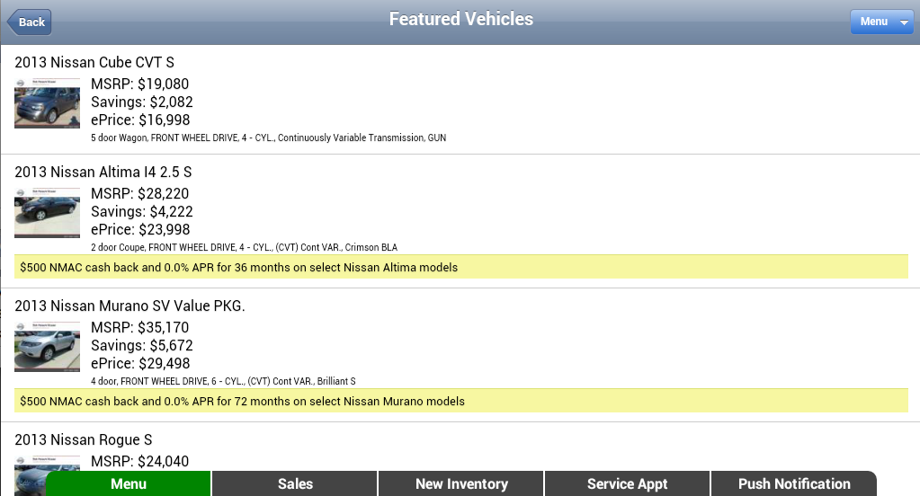Image resolution: width=920 pixels, height=496 pixels.
Task: Open the 2013 Nissan Altima I4 2.5 S listing
Action: click(x=103, y=172)
